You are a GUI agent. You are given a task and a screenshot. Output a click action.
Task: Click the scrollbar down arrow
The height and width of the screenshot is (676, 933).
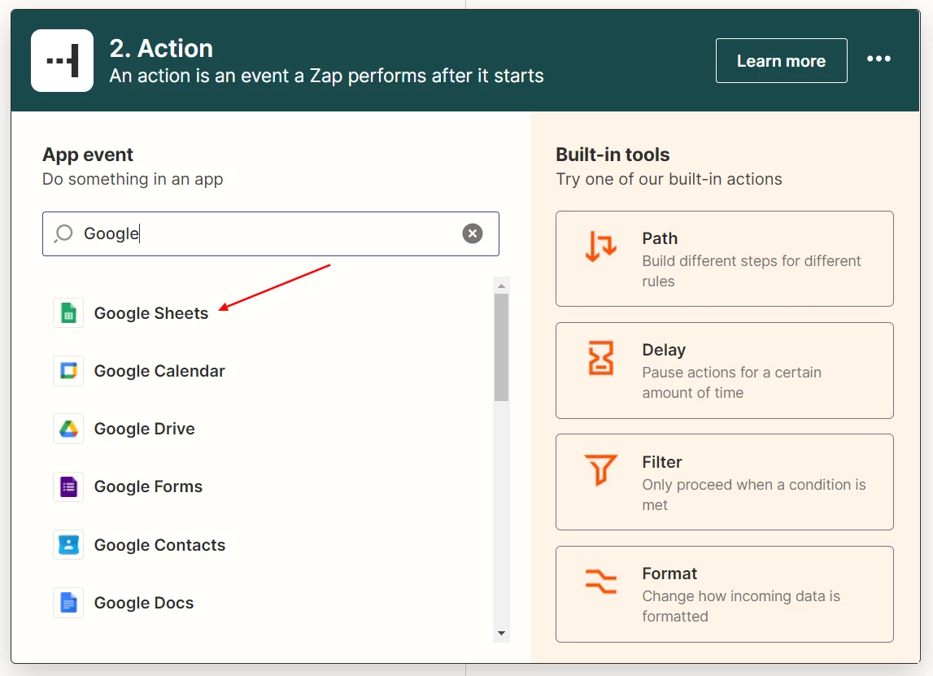[501, 633]
